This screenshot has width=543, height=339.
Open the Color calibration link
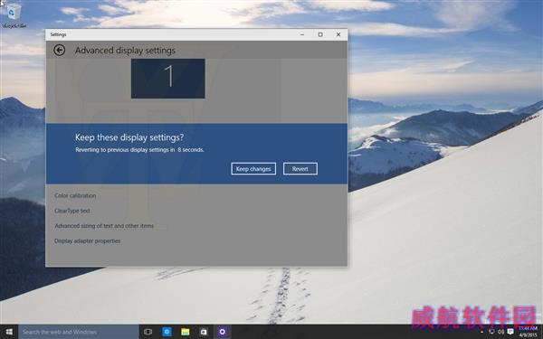(75, 195)
